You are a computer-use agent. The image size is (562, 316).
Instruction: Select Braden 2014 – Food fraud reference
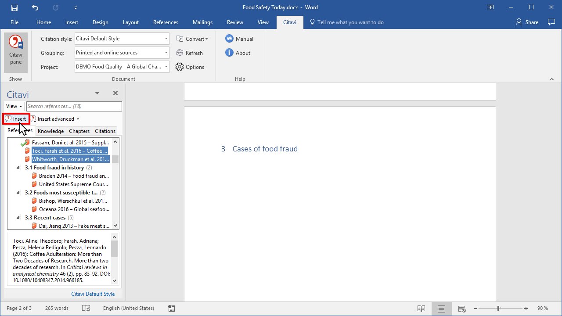[x=74, y=176]
